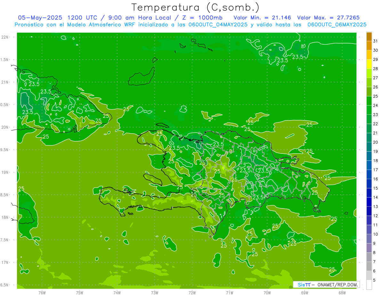Click the '20N' latitude axis label
This screenshot has width=384, height=297.
[x=5, y=127]
